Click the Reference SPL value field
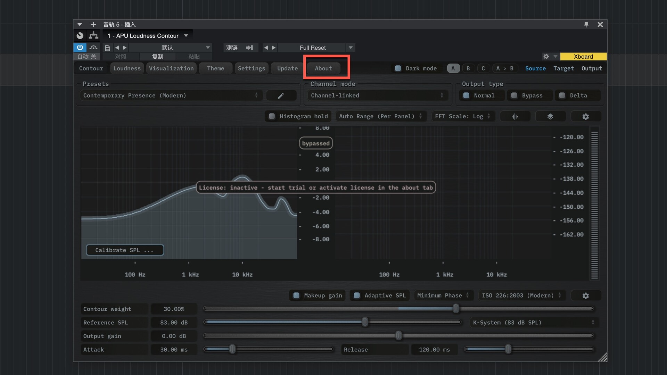This screenshot has height=375, width=667. [x=174, y=323]
